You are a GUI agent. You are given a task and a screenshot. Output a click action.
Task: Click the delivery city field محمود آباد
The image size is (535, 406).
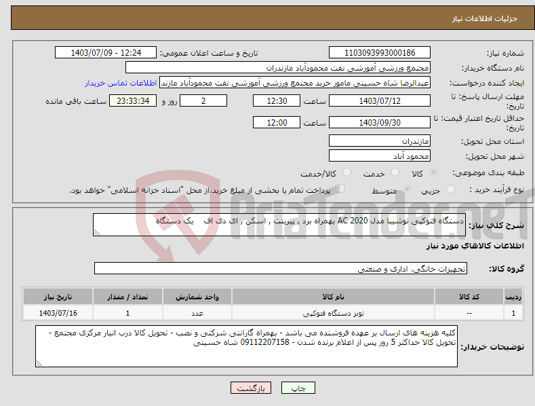pos(380,156)
